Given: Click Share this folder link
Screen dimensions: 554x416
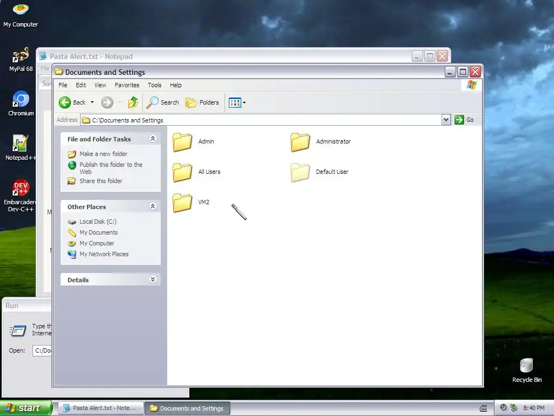Looking at the screenshot, I should point(101,181).
